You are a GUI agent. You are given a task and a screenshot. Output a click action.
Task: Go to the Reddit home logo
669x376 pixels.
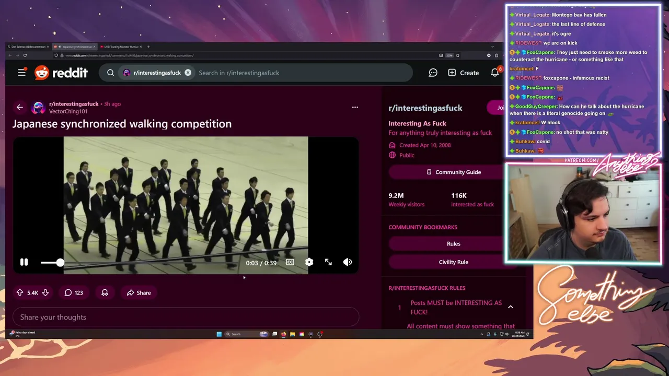(61, 73)
